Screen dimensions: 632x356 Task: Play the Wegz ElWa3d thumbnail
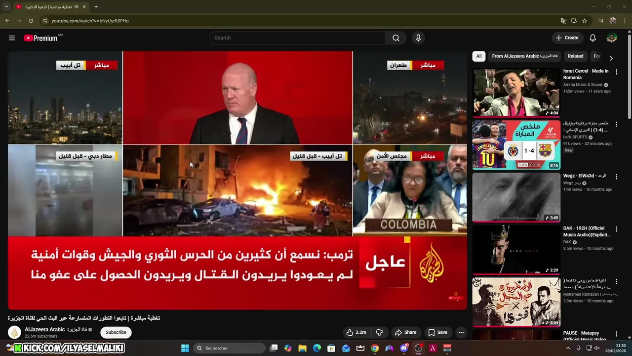(x=516, y=197)
